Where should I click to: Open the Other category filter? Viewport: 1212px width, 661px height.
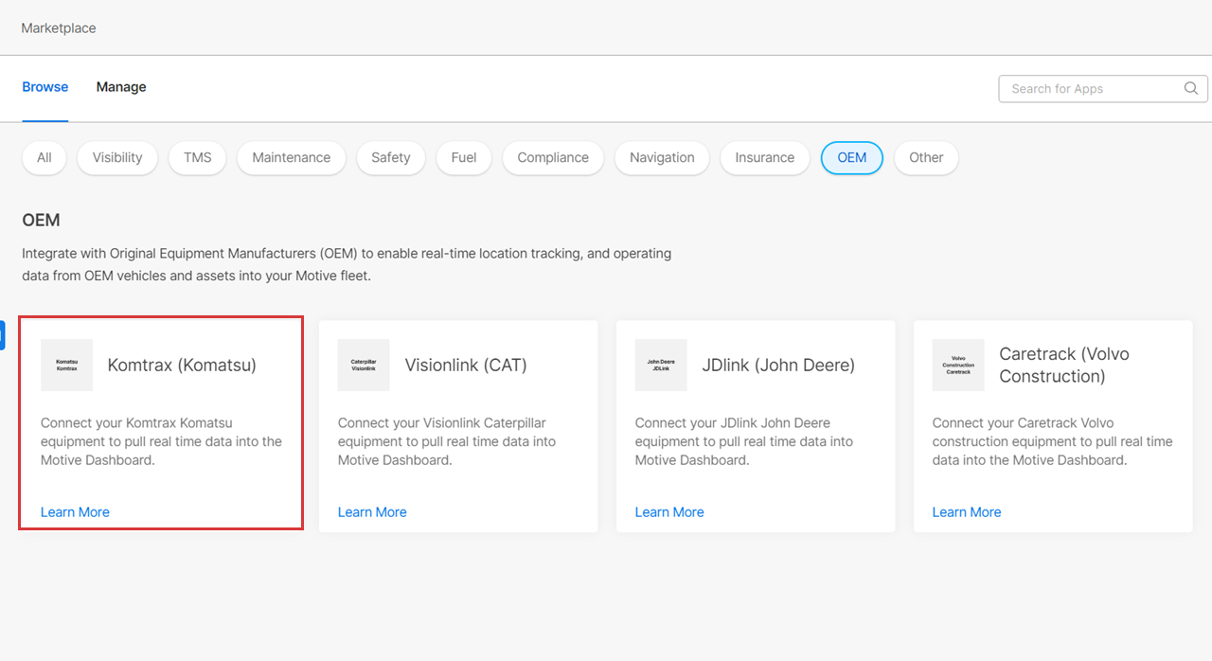(926, 158)
